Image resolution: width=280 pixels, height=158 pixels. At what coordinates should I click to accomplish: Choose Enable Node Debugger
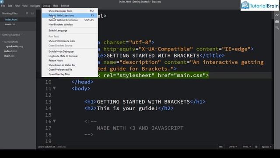pos(70,51)
